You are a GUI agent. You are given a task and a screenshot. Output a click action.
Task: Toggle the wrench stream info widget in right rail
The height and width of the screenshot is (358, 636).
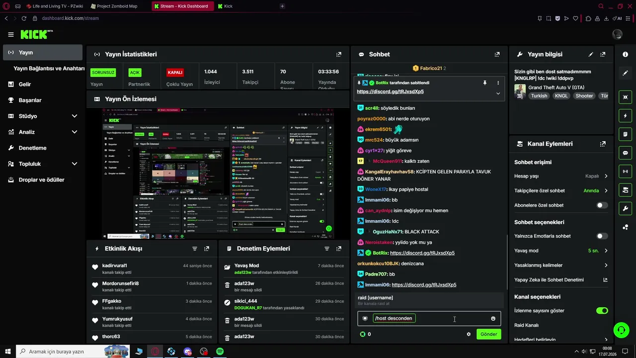pyautogui.click(x=625, y=208)
